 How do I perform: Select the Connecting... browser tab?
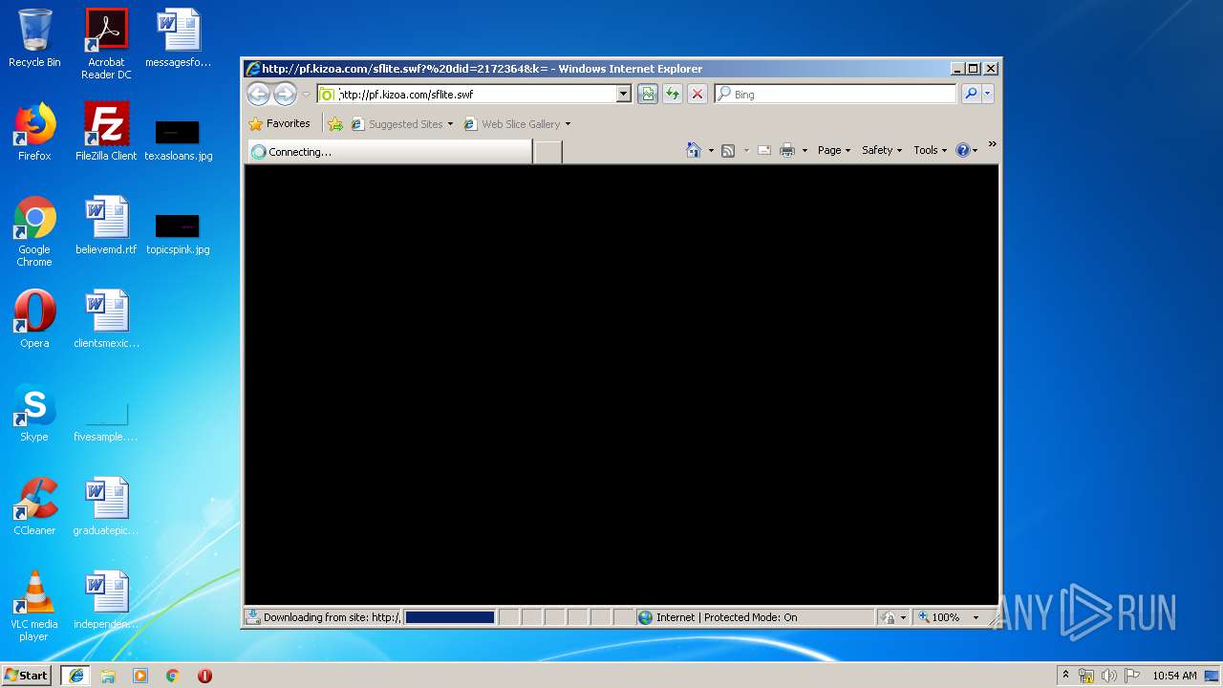tap(389, 152)
